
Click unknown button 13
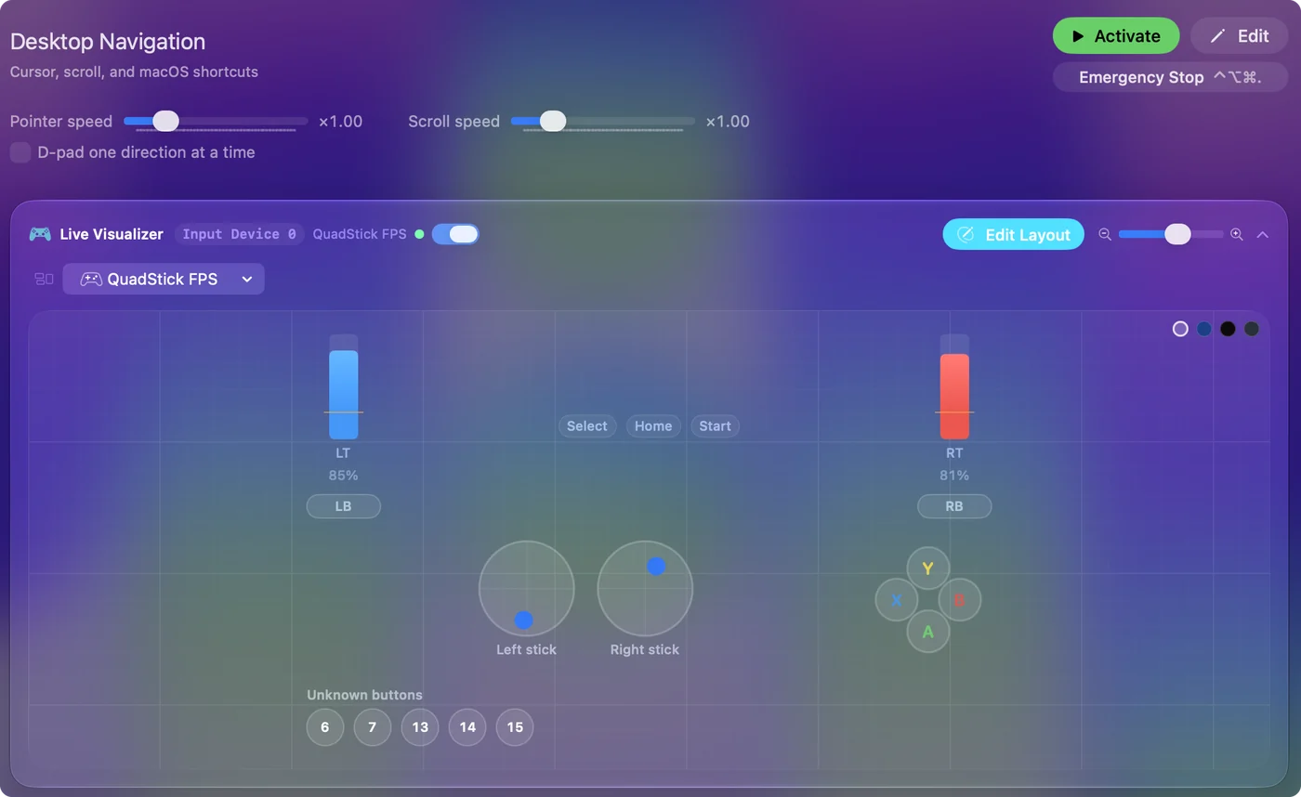pyautogui.click(x=420, y=727)
